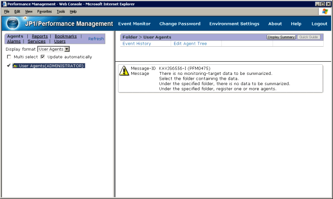Open the About page

[x=275, y=24]
